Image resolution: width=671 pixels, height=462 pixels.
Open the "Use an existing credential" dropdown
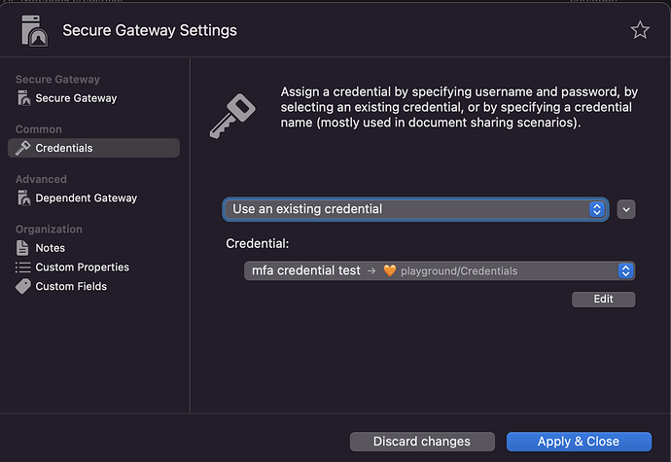[416, 209]
